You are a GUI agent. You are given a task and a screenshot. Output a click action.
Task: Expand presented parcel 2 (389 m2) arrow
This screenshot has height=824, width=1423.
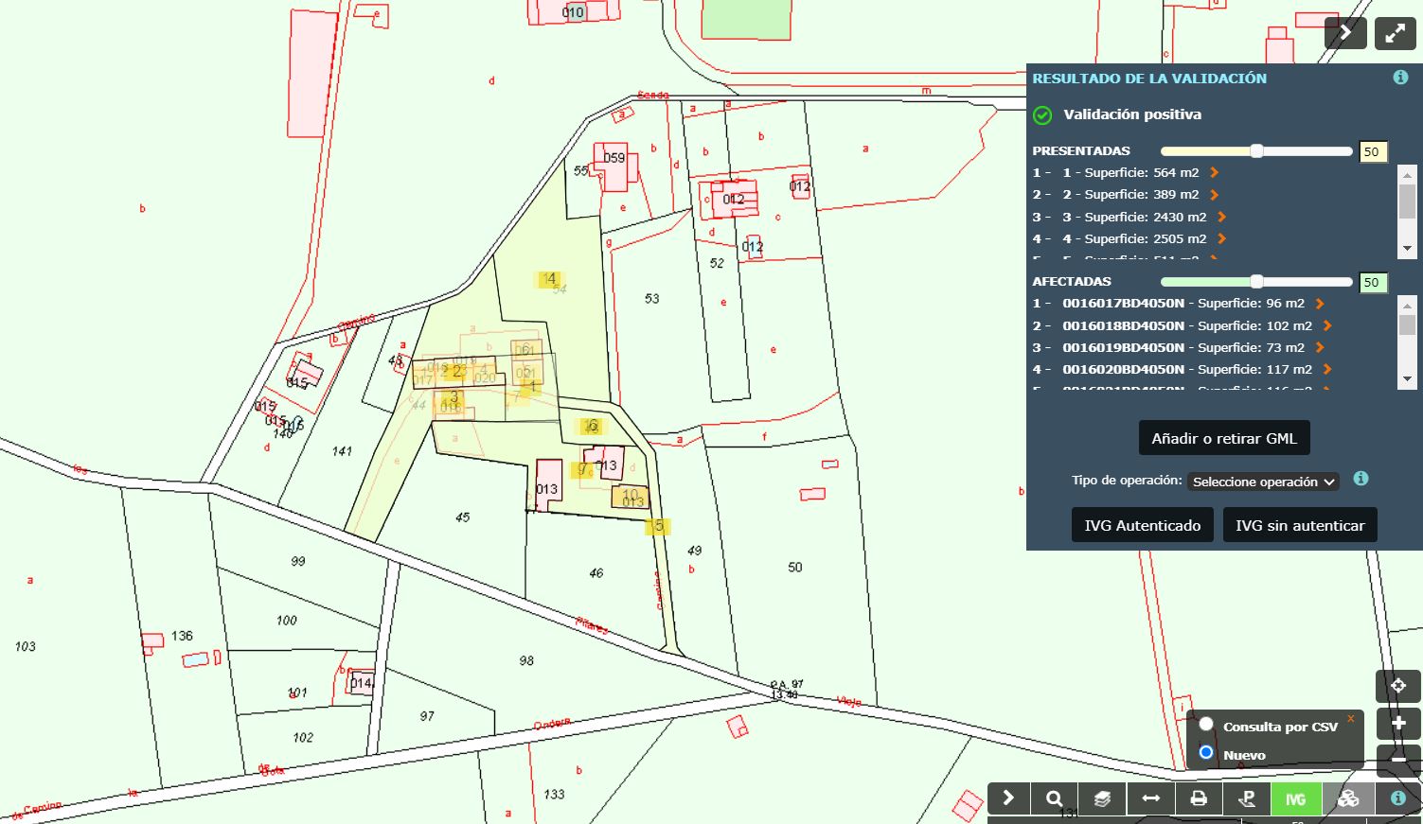coord(1214,194)
